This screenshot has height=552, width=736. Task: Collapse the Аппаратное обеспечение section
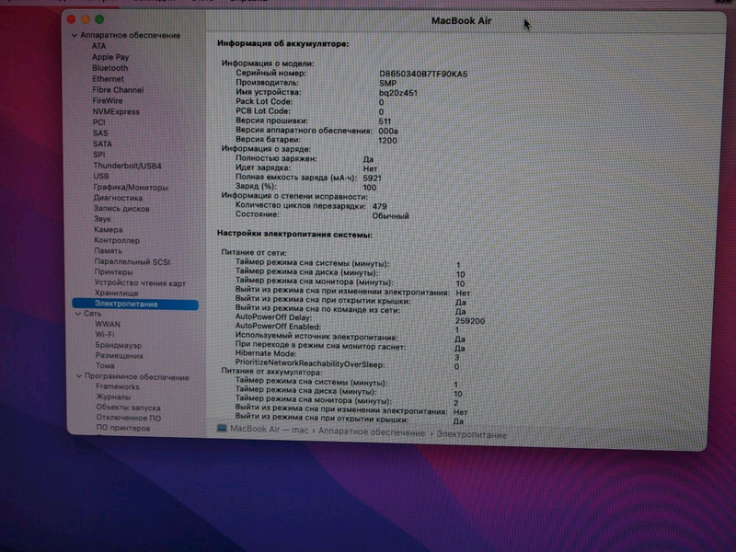point(75,35)
